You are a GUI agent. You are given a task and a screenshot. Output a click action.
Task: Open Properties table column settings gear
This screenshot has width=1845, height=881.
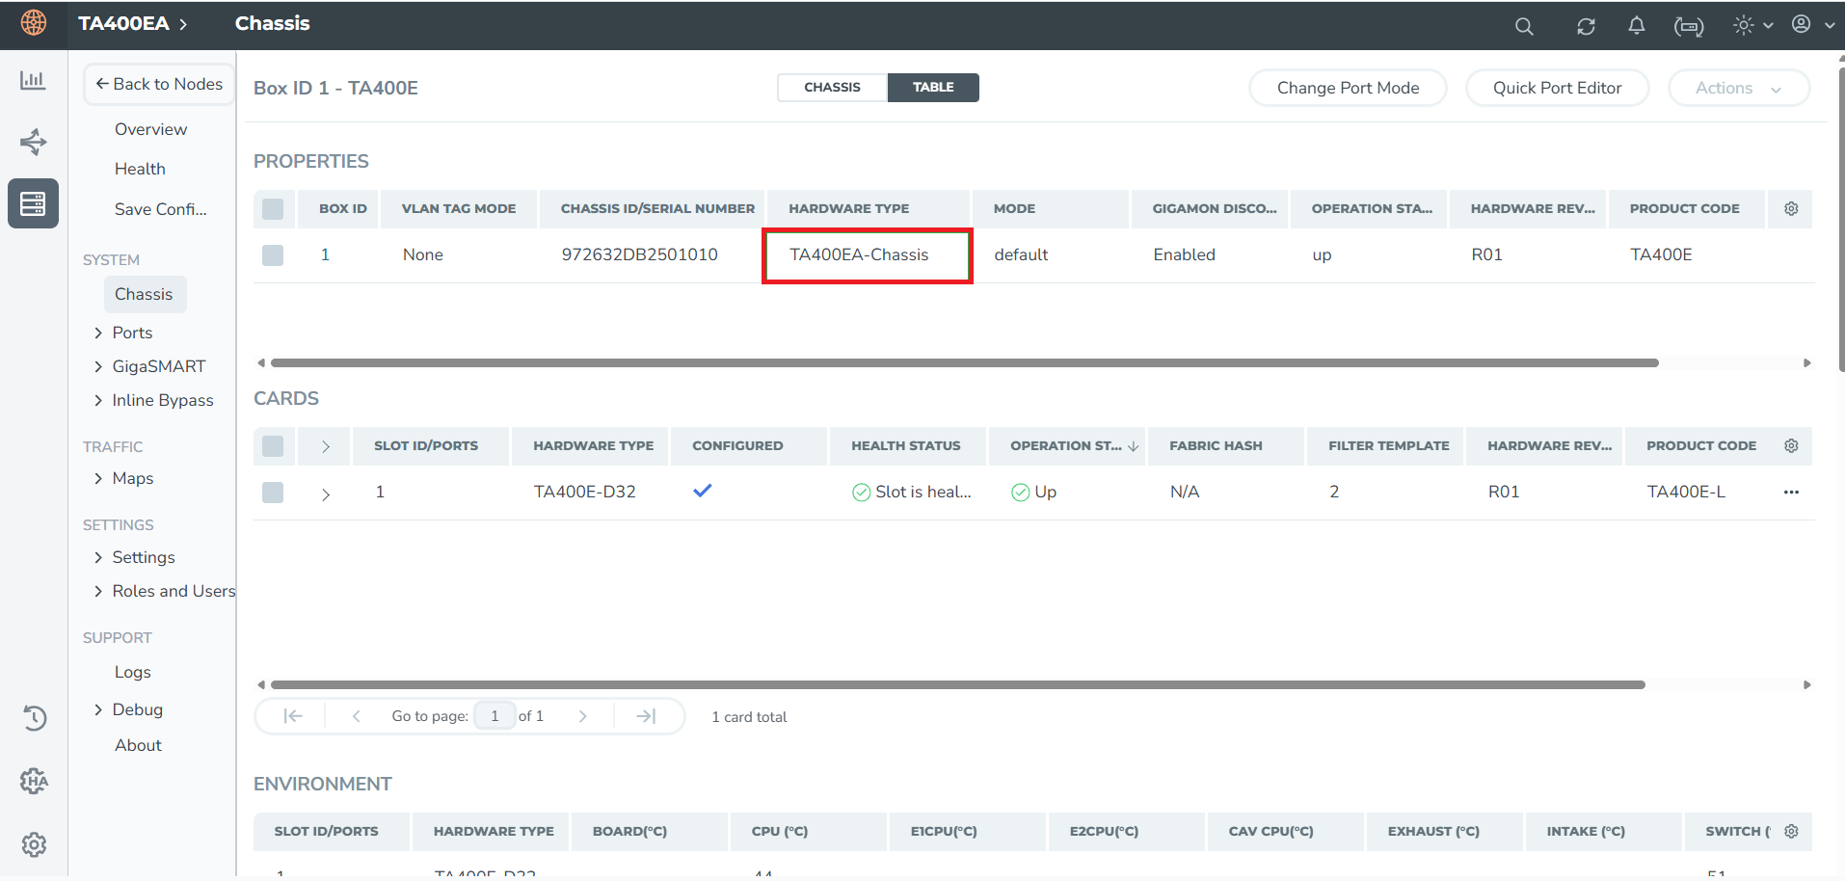(x=1791, y=208)
